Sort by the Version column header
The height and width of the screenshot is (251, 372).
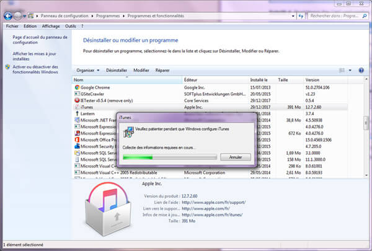point(325,80)
